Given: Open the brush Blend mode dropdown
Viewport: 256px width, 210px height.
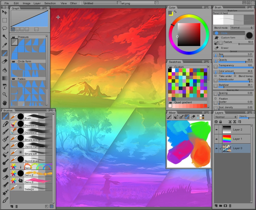Looking at the screenshot, I should [x=242, y=28].
